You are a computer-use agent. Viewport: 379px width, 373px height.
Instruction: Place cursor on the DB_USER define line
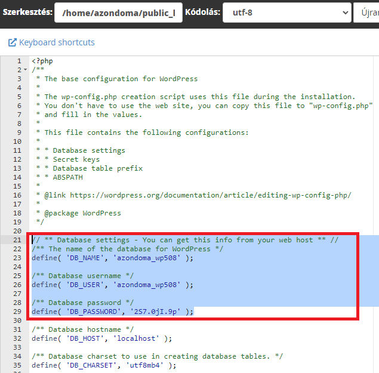coord(113,285)
